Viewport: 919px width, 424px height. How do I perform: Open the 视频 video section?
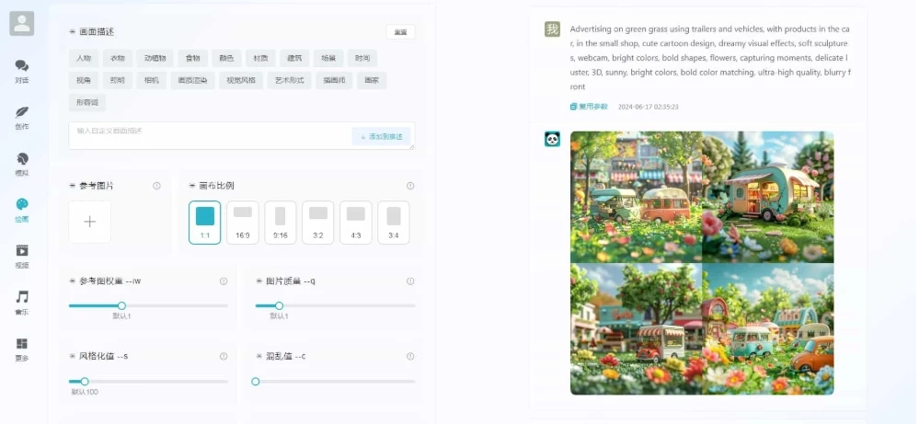point(22,255)
